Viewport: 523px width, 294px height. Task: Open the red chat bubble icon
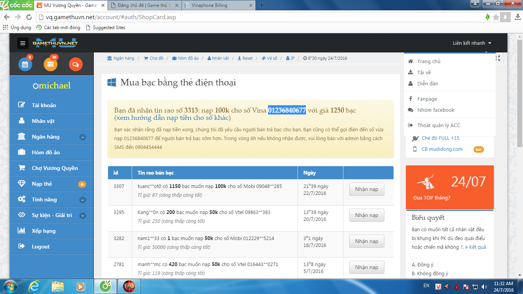pos(75,64)
